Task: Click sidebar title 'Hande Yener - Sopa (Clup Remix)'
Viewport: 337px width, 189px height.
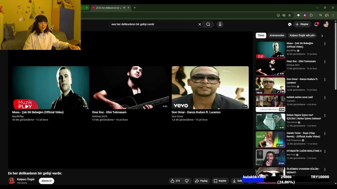Action: (303, 135)
